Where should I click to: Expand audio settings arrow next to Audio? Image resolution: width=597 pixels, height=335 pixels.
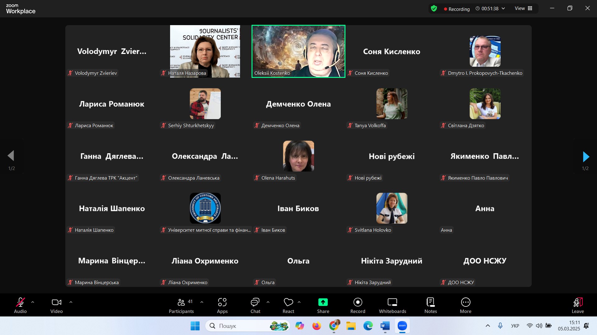pyautogui.click(x=33, y=302)
